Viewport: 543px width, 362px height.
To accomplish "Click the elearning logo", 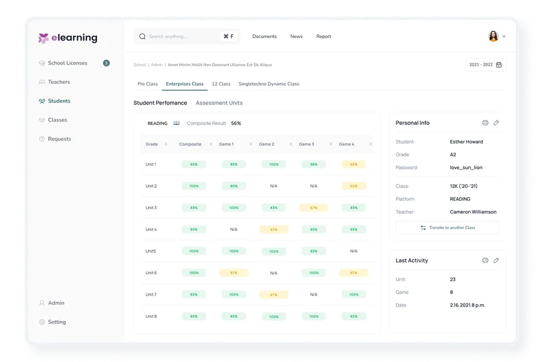I will [68, 38].
